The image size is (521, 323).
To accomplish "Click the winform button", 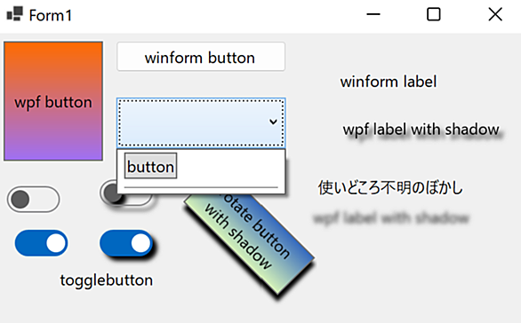I will coord(201,57).
